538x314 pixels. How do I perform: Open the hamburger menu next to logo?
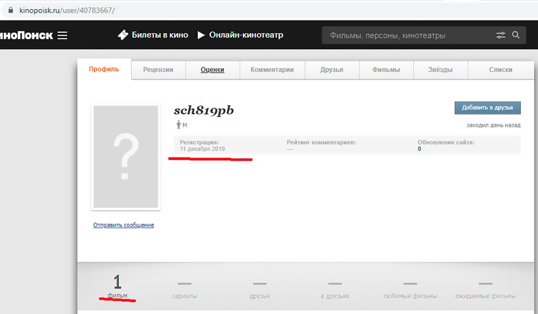(62, 35)
